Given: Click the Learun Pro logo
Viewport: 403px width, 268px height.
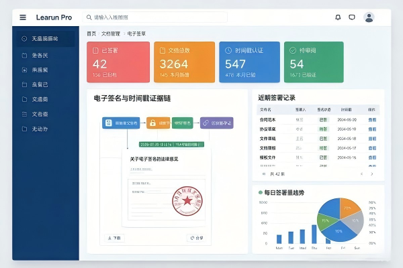Looking at the screenshot, I should (54, 17).
